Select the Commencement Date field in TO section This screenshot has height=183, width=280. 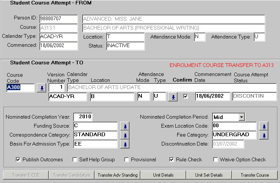pyautogui.click(x=212, y=97)
